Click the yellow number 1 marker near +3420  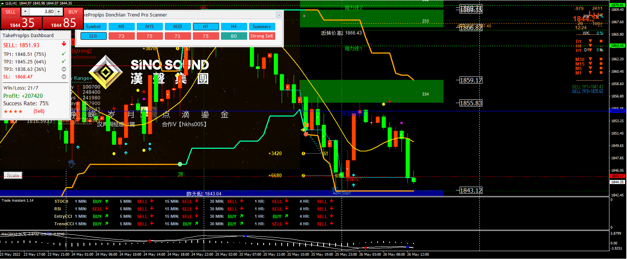(x=303, y=153)
